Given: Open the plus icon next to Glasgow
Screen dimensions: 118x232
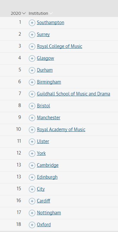Looking at the screenshot, I should 32,58.
